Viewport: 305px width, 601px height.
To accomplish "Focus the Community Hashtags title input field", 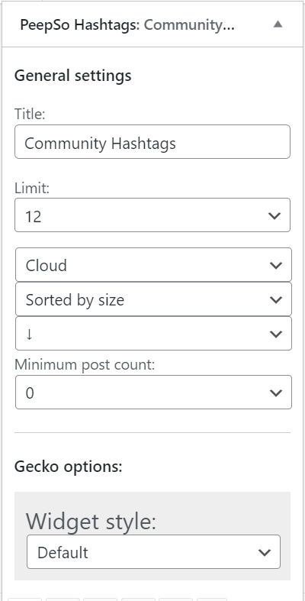I will tap(152, 141).
